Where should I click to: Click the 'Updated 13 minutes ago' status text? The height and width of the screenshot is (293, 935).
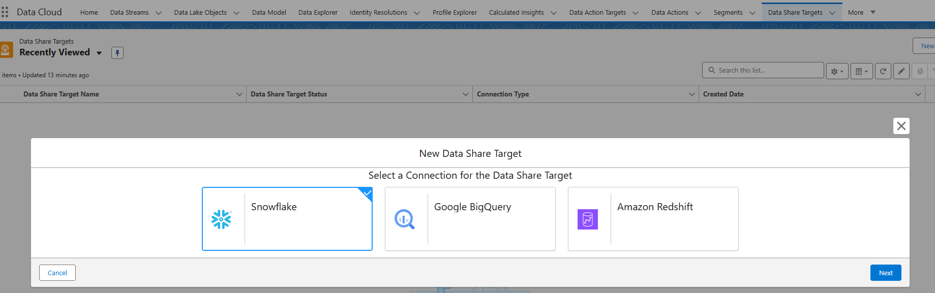(55, 75)
